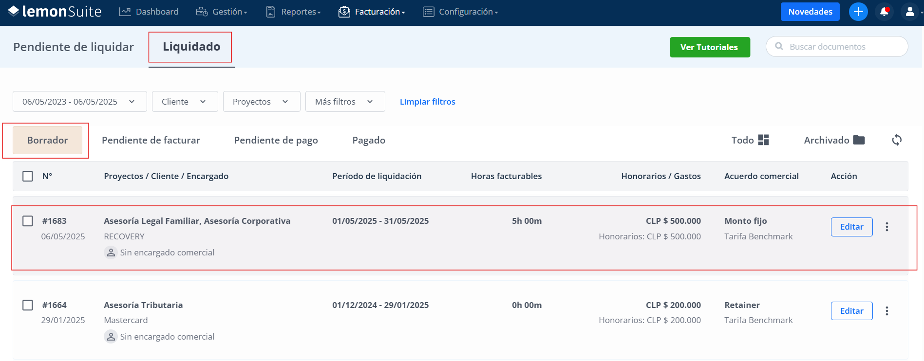Select the Pagado tab

[369, 140]
